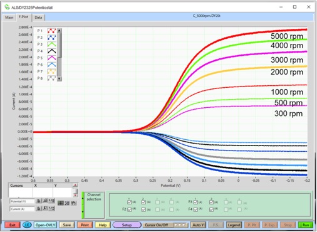Uncheck F3 channel 1 checkbox
The height and width of the screenshot is (232, 317).
pos(195,202)
